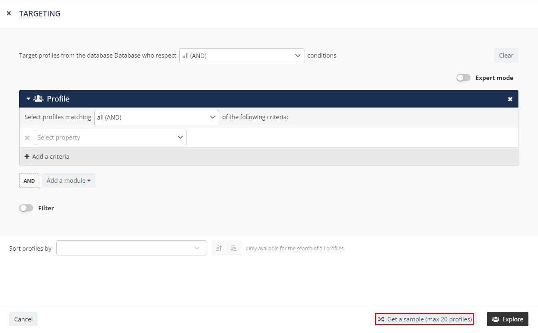Open the database conditions all (AND) dropdown
The height and width of the screenshot is (333, 538).
(242, 56)
